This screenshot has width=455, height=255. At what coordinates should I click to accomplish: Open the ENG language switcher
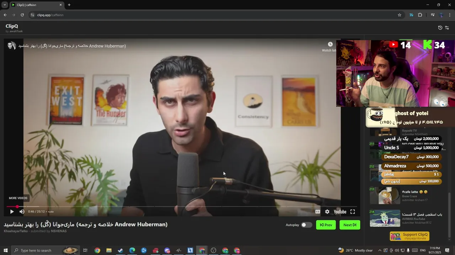[x=423, y=250]
